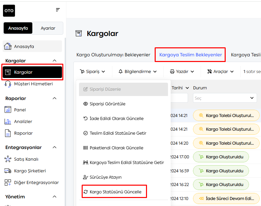Image resolution: width=261 pixels, height=206 pixels.
Task: Click the refresh icon of Kargo Statüsünü Güncelle
Action: point(86,192)
